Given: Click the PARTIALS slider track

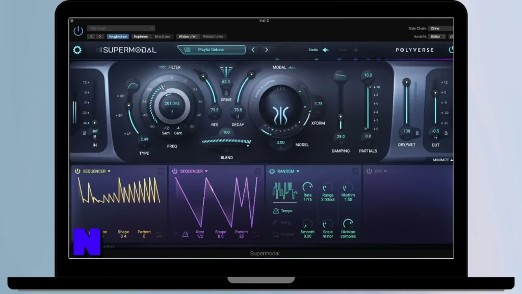Looking at the screenshot, I should coord(368,108).
